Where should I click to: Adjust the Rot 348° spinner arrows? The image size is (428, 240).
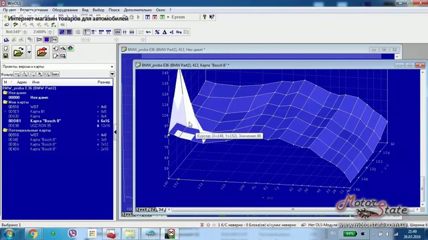click(25, 32)
